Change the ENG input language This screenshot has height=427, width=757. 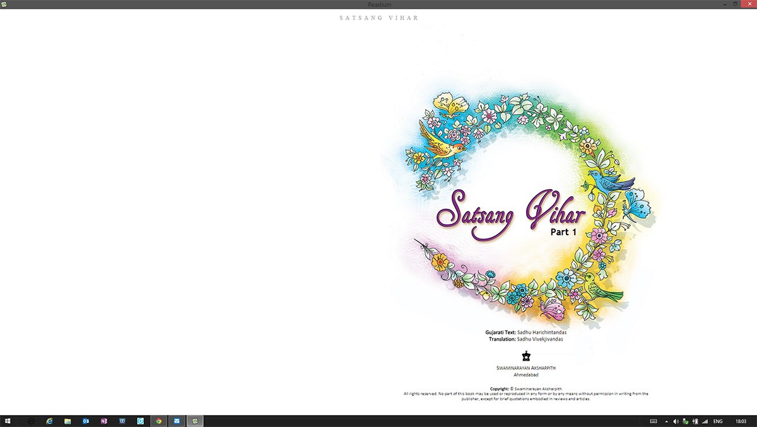click(x=718, y=421)
